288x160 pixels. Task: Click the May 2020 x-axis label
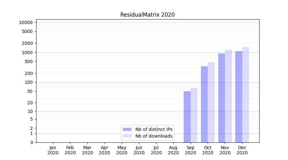[122, 150]
